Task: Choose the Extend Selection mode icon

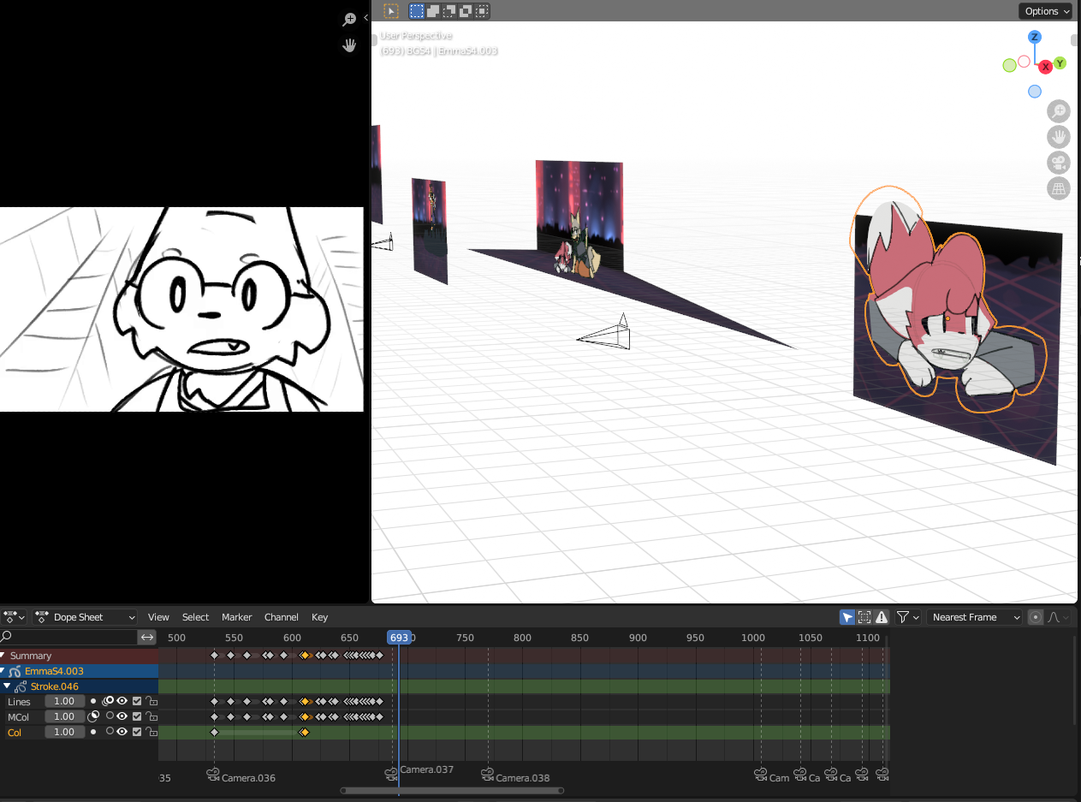Action: 433,11
